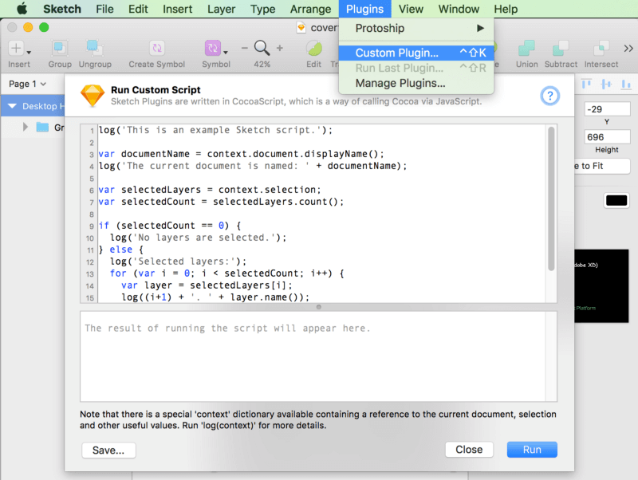Click the Height input field showing 696
The height and width of the screenshot is (480, 638).
[x=607, y=136]
